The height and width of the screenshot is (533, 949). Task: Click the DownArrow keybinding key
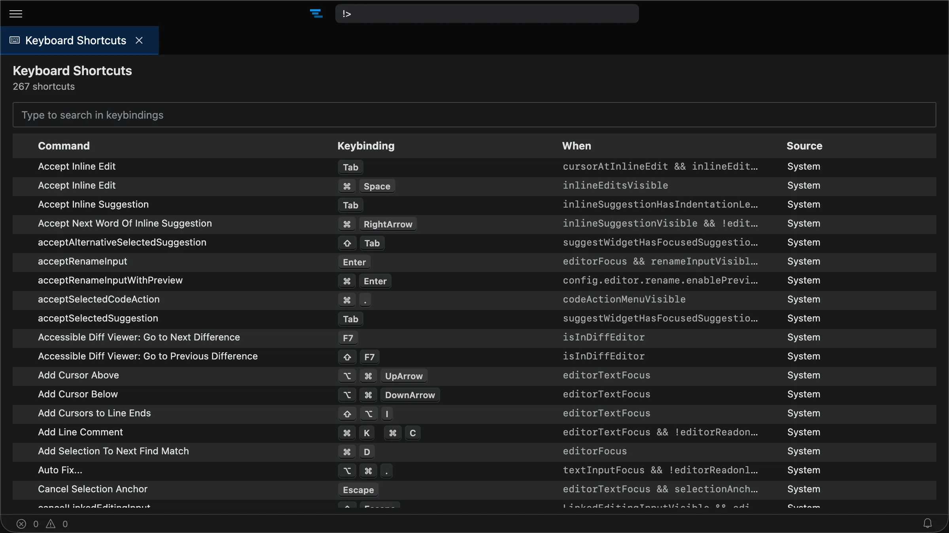pyautogui.click(x=410, y=395)
